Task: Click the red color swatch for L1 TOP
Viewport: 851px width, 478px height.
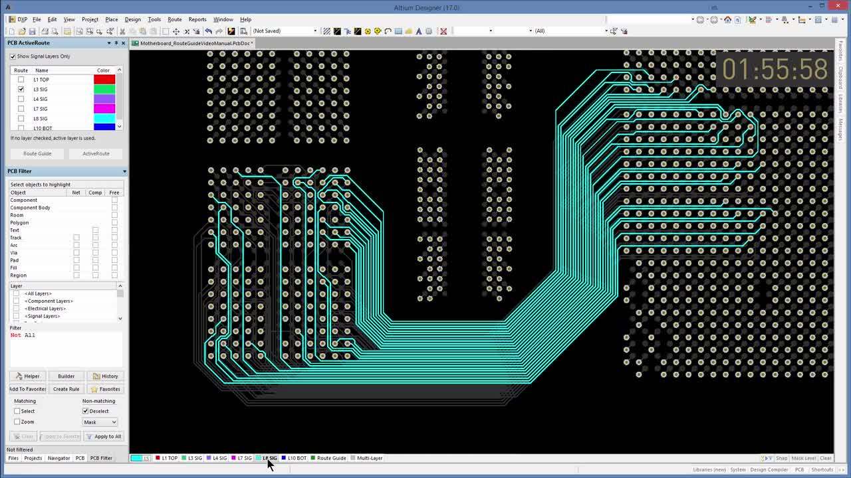Action: 103,79
